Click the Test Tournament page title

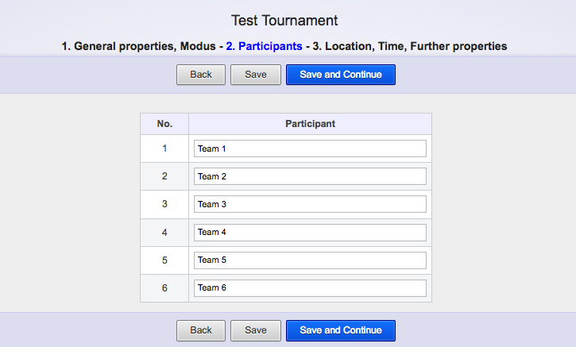[x=284, y=21]
